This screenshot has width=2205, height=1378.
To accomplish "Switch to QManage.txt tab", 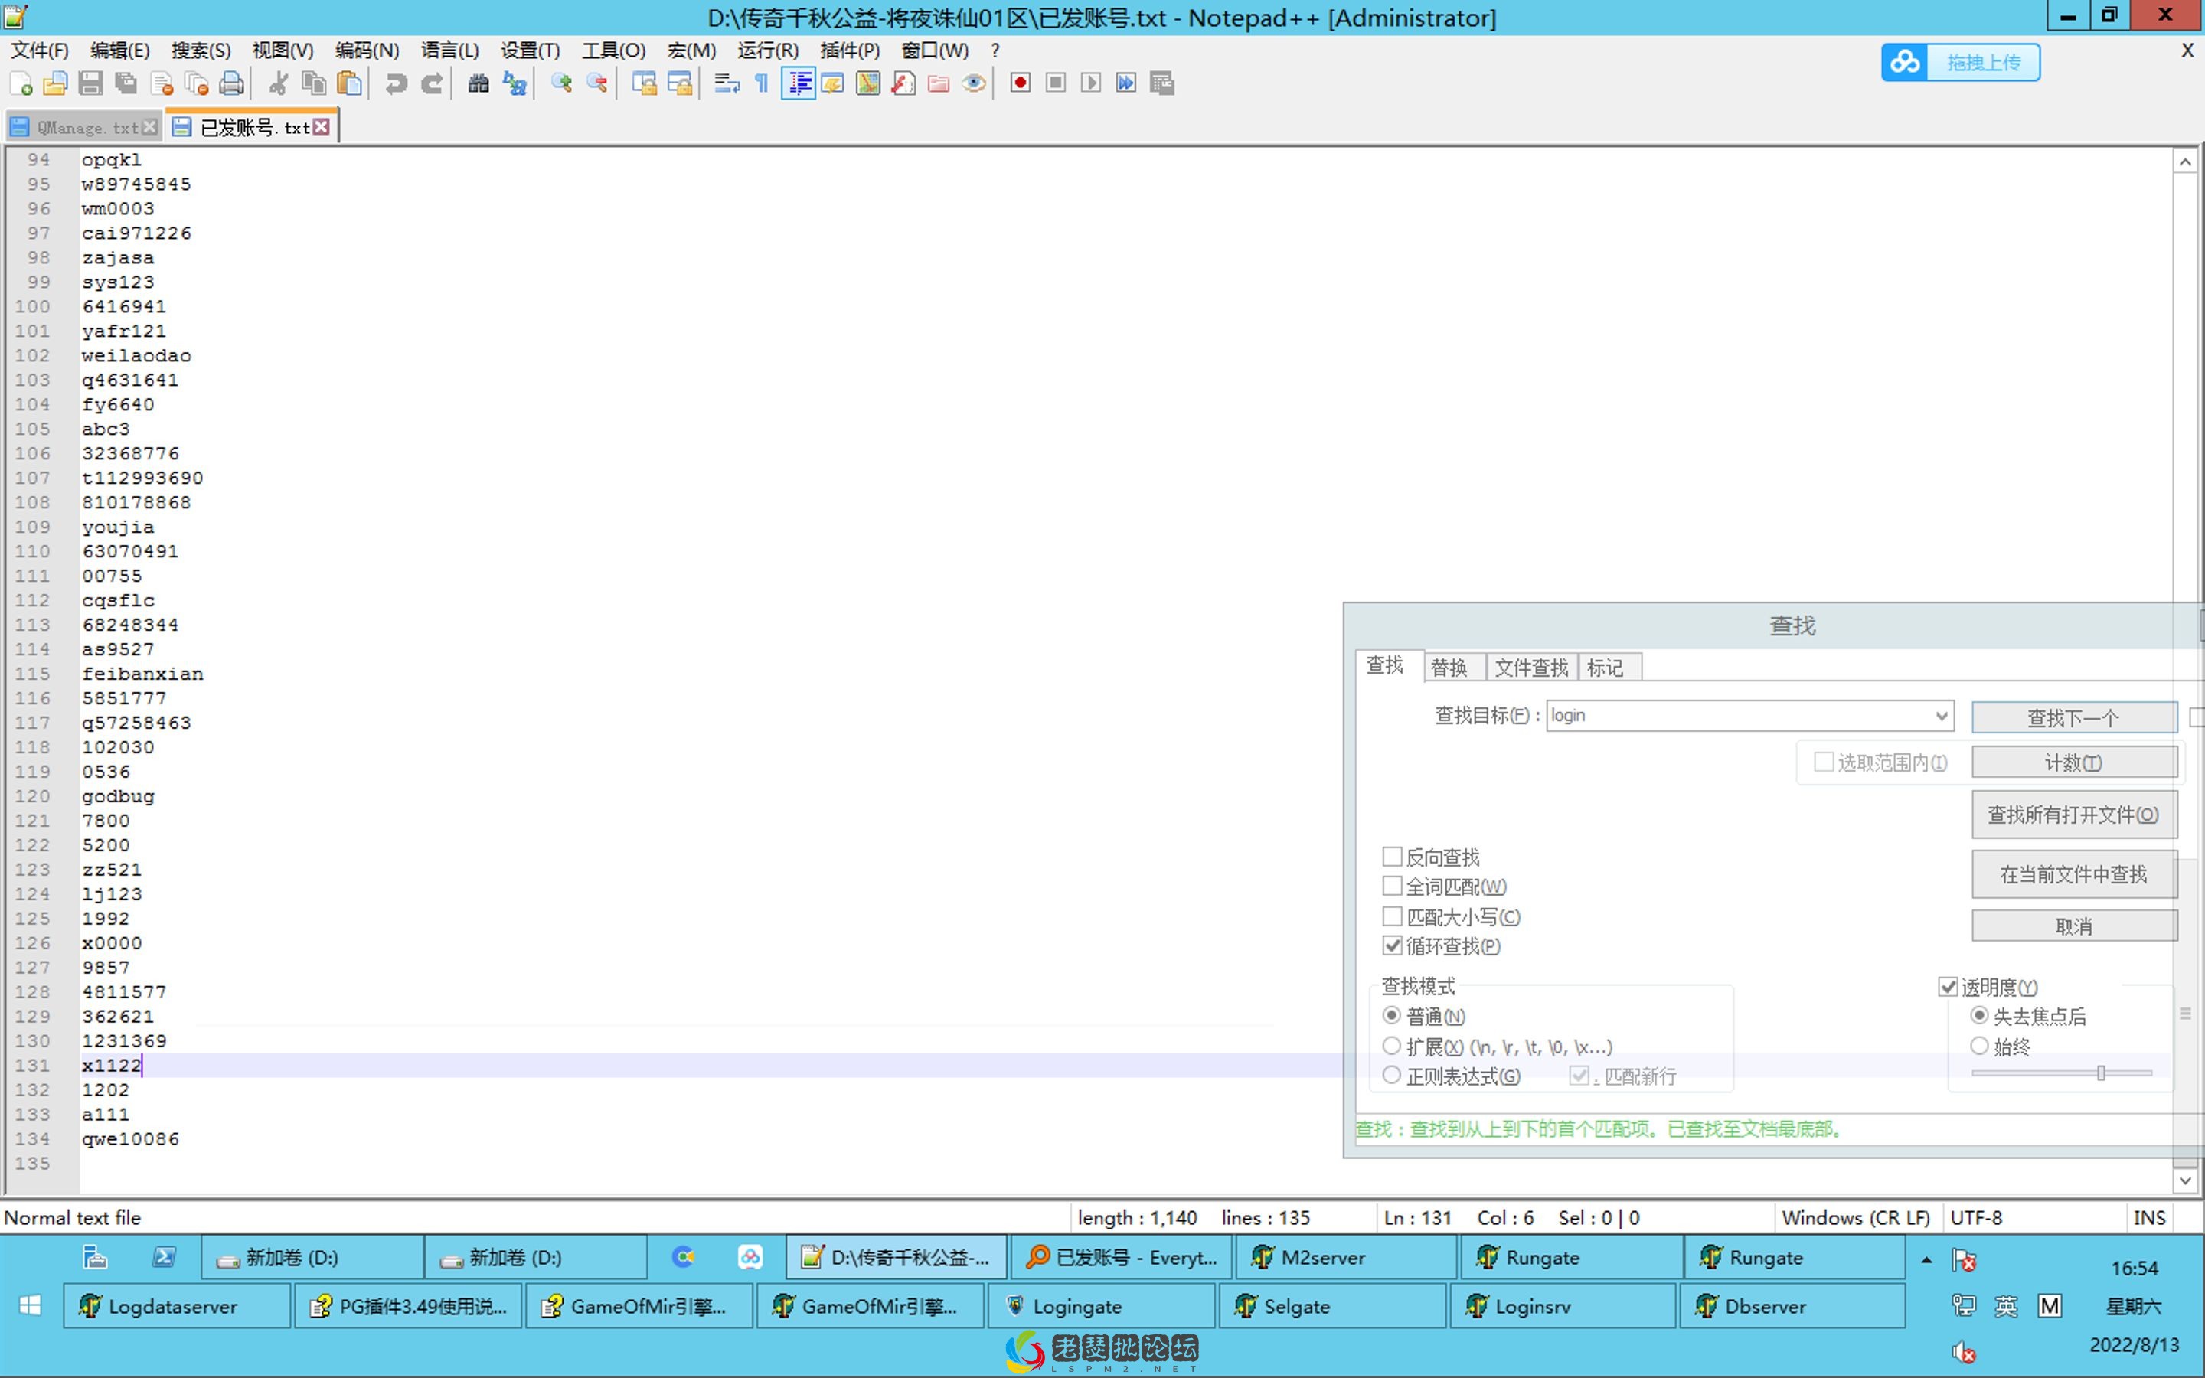I will [83, 128].
